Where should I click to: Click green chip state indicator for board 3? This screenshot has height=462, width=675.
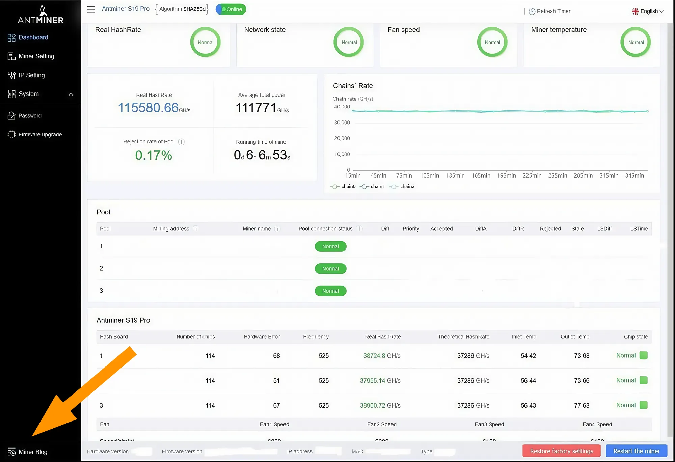(x=644, y=405)
